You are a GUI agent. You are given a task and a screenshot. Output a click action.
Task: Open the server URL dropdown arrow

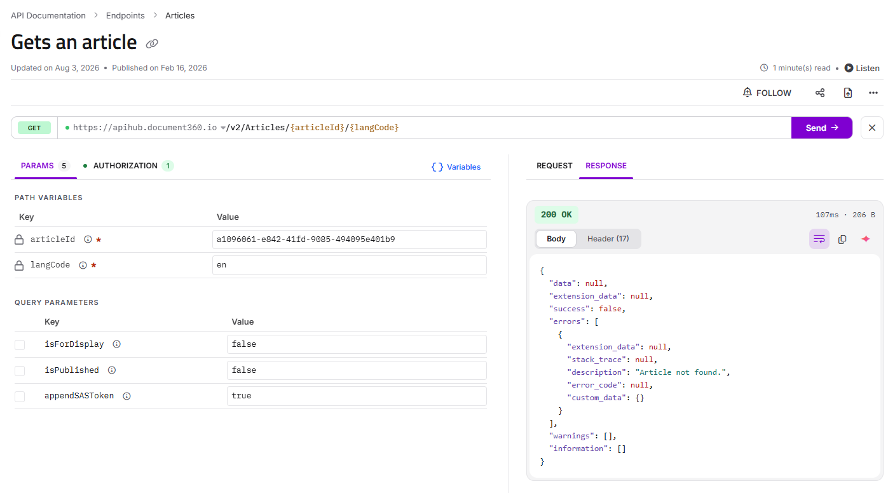[x=223, y=128]
